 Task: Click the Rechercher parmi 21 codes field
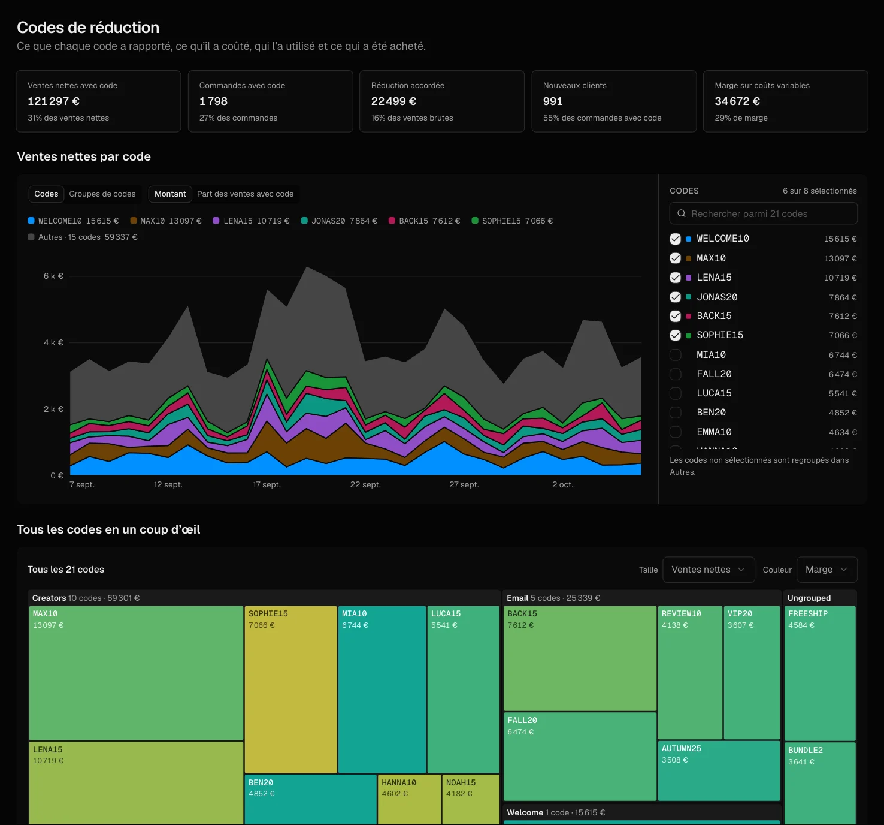(763, 213)
